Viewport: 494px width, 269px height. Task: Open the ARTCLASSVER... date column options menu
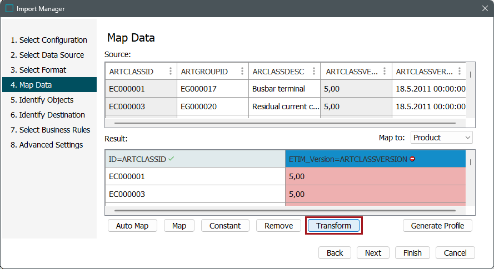(x=460, y=72)
